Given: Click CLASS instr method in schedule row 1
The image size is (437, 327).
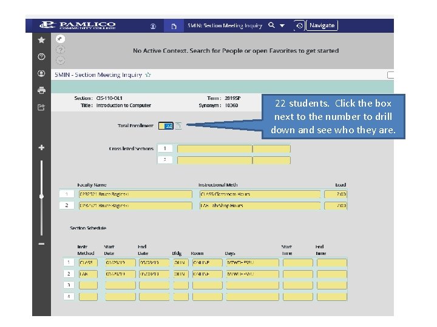Looking at the screenshot, I should (88, 262).
